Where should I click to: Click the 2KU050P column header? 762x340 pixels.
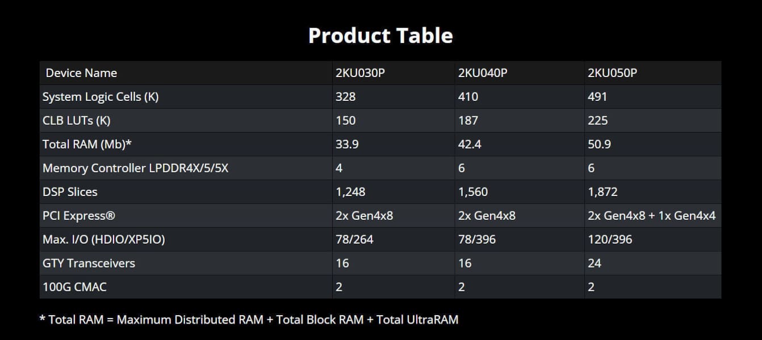click(x=612, y=73)
